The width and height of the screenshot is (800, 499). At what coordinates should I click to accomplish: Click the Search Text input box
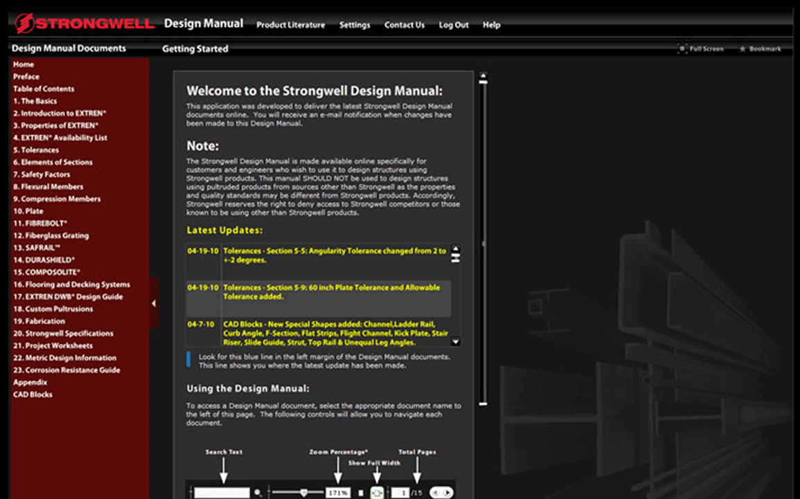pyautogui.click(x=222, y=493)
